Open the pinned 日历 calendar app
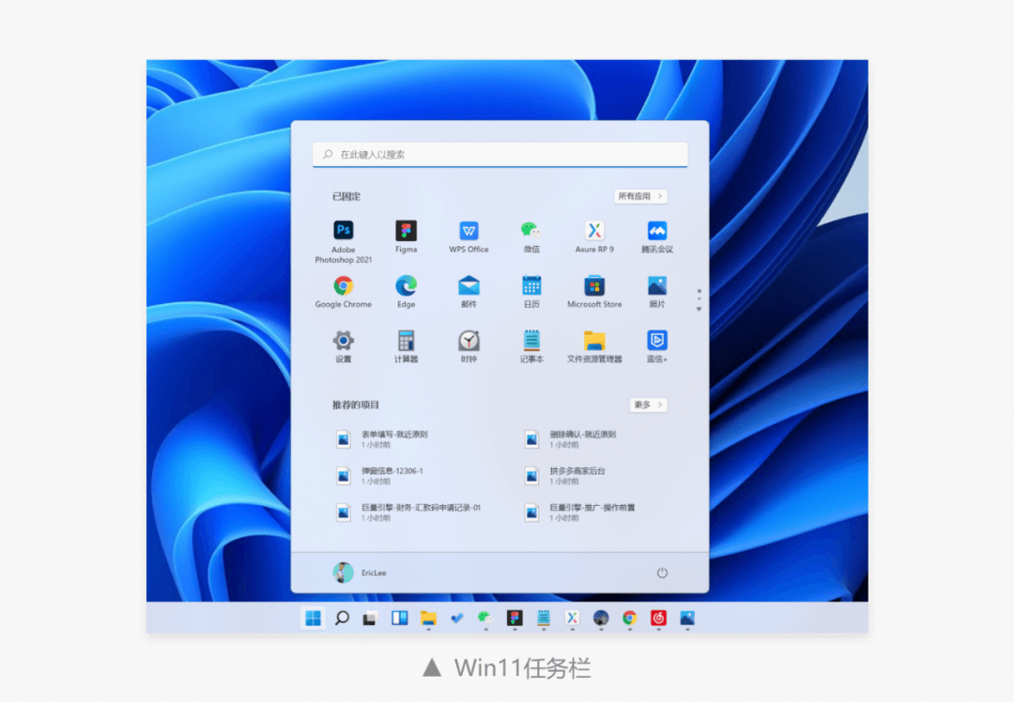The image size is (1014, 702). click(531, 292)
